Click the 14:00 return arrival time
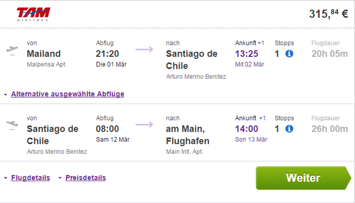Image resolution: width=355 pixels, height=203 pixels. [246, 129]
